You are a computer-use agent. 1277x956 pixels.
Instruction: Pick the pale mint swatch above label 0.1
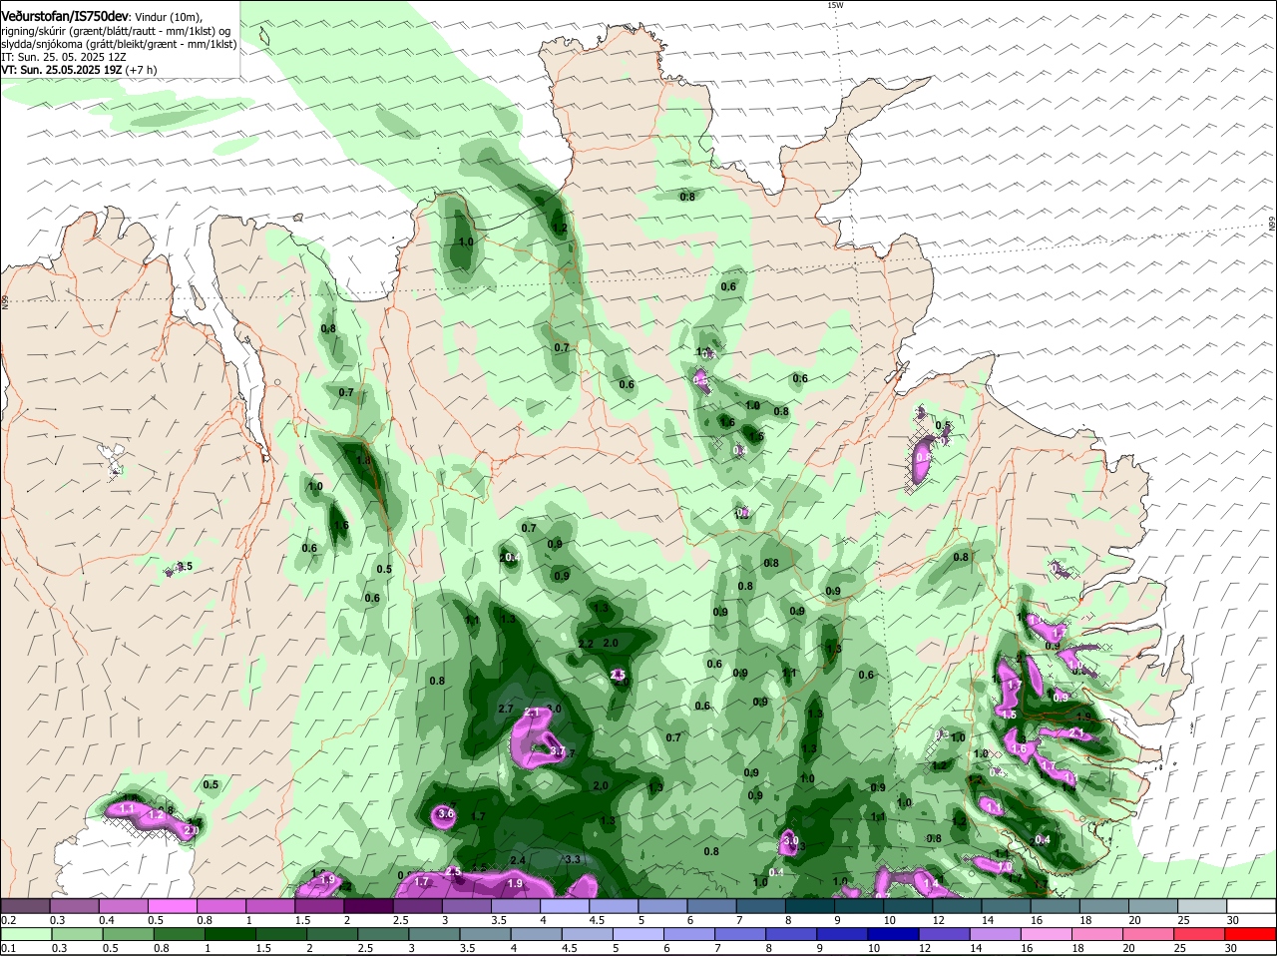(x=28, y=934)
